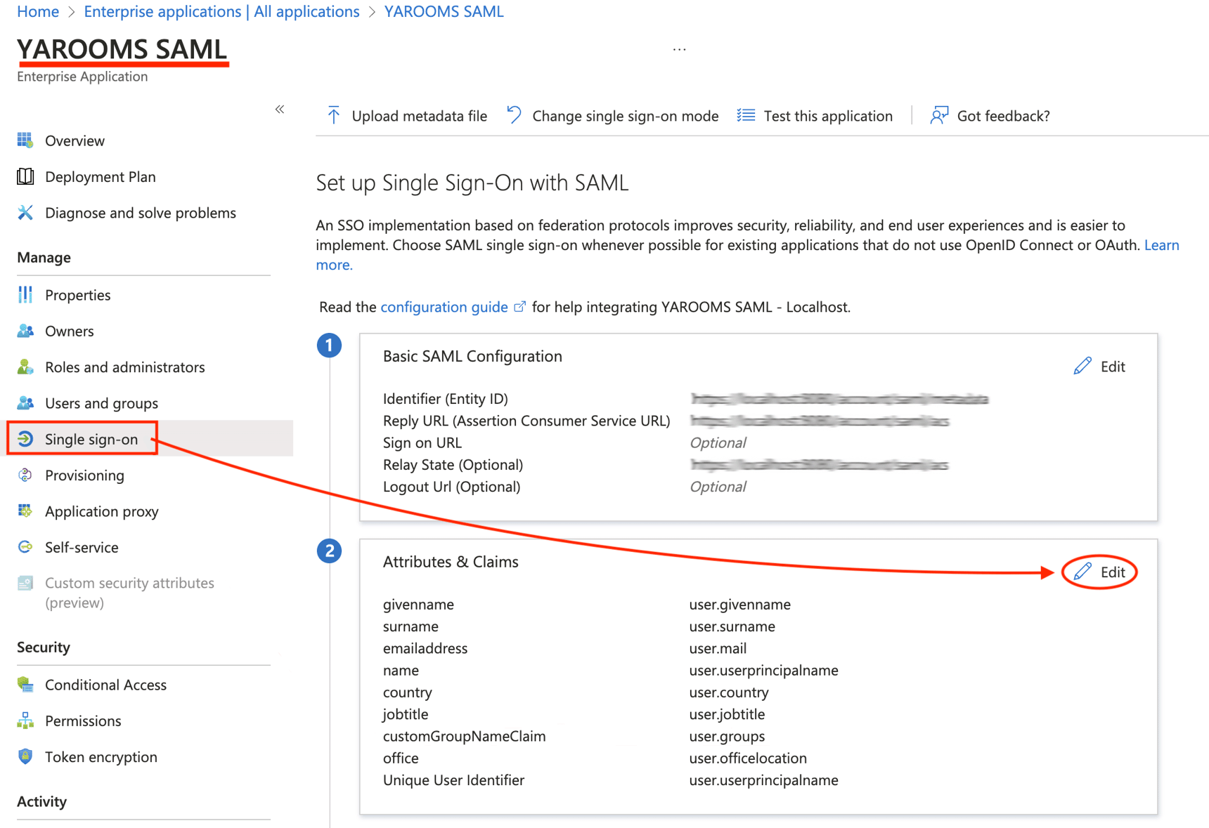The height and width of the screenshot is (828, 1209).
Task: Open Got feedback via its icon
Action: pos(938,115)
